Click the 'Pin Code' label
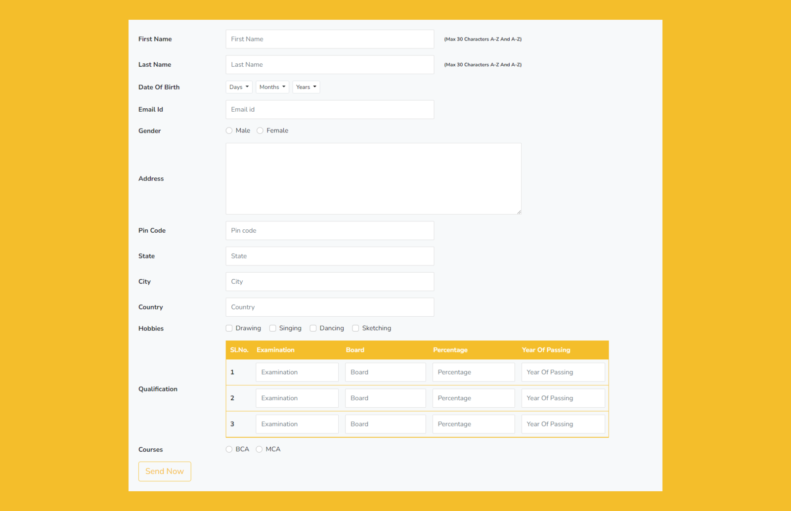 click(x=152, y=231)
